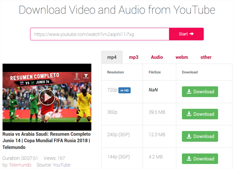
Task: Download the 720p m-HD video
Action: (200, 92)
